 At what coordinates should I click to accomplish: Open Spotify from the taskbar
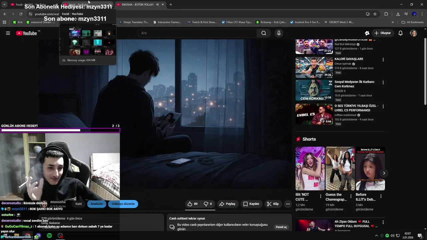pyautogui.click(x=49, y=236)
